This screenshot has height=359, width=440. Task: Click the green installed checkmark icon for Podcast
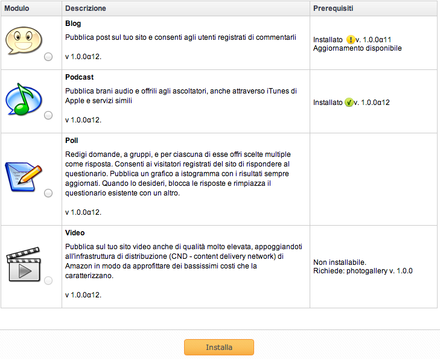click(x=349, y=103)
